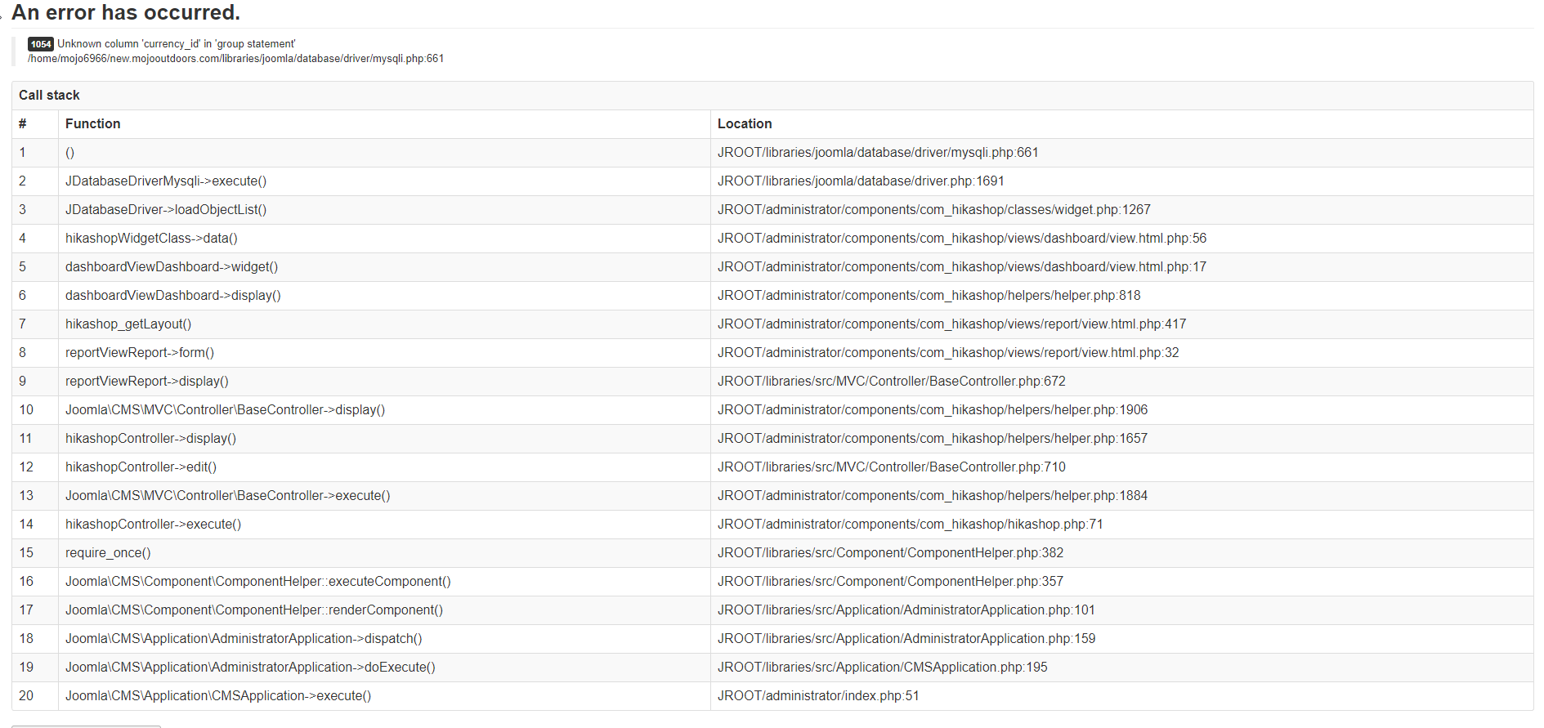
Task: Click location helpers/helper.php:1906
Action: 933,410
